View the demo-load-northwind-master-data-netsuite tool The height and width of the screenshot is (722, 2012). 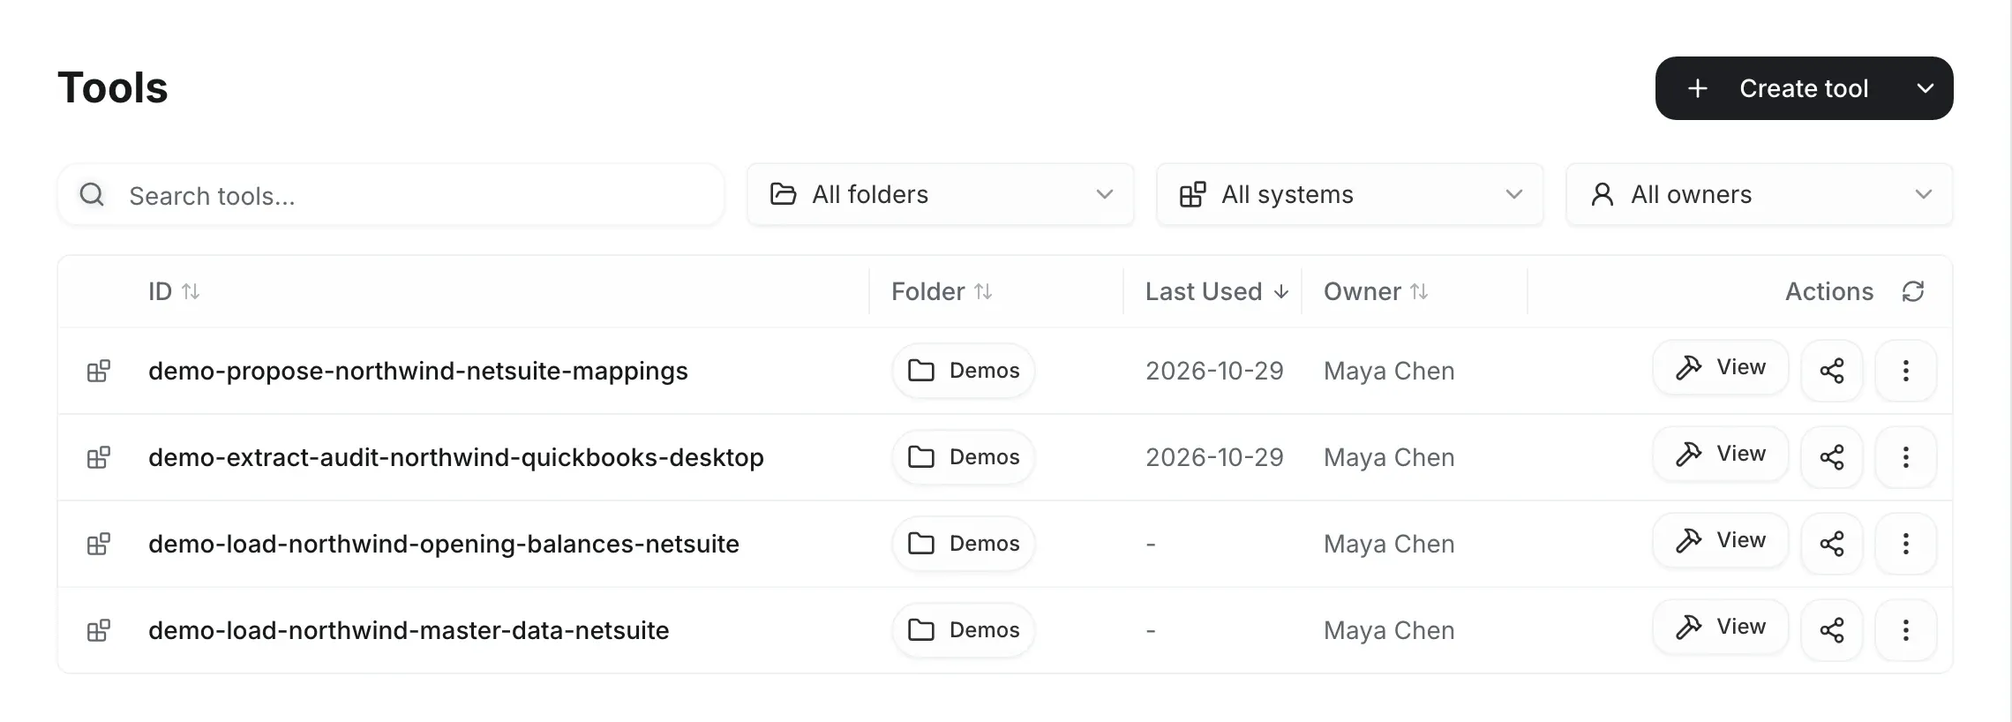click(1721, 627)
